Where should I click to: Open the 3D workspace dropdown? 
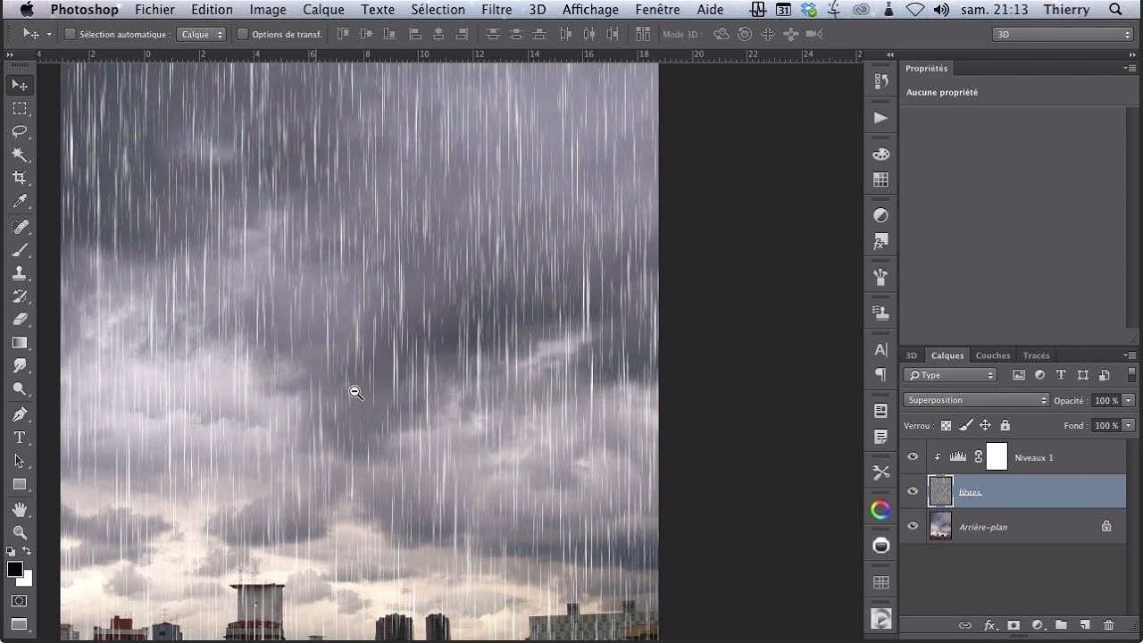pos(1063,34)
